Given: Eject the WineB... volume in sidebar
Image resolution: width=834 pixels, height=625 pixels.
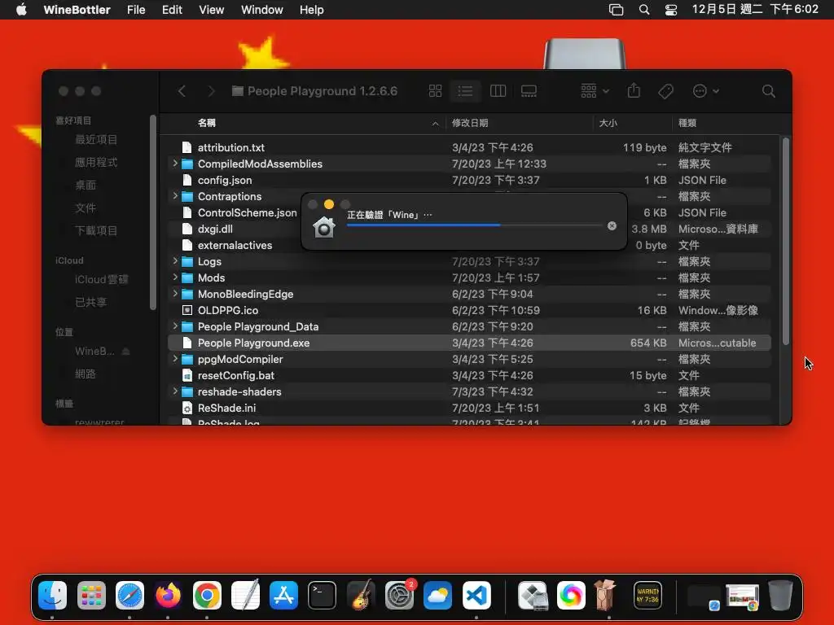Looking at the screenshot, I should (126, 352).
